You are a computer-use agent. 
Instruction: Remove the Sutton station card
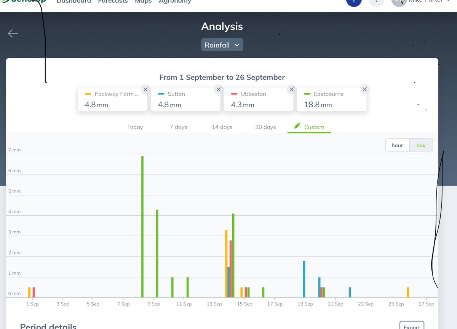(218, 89)
